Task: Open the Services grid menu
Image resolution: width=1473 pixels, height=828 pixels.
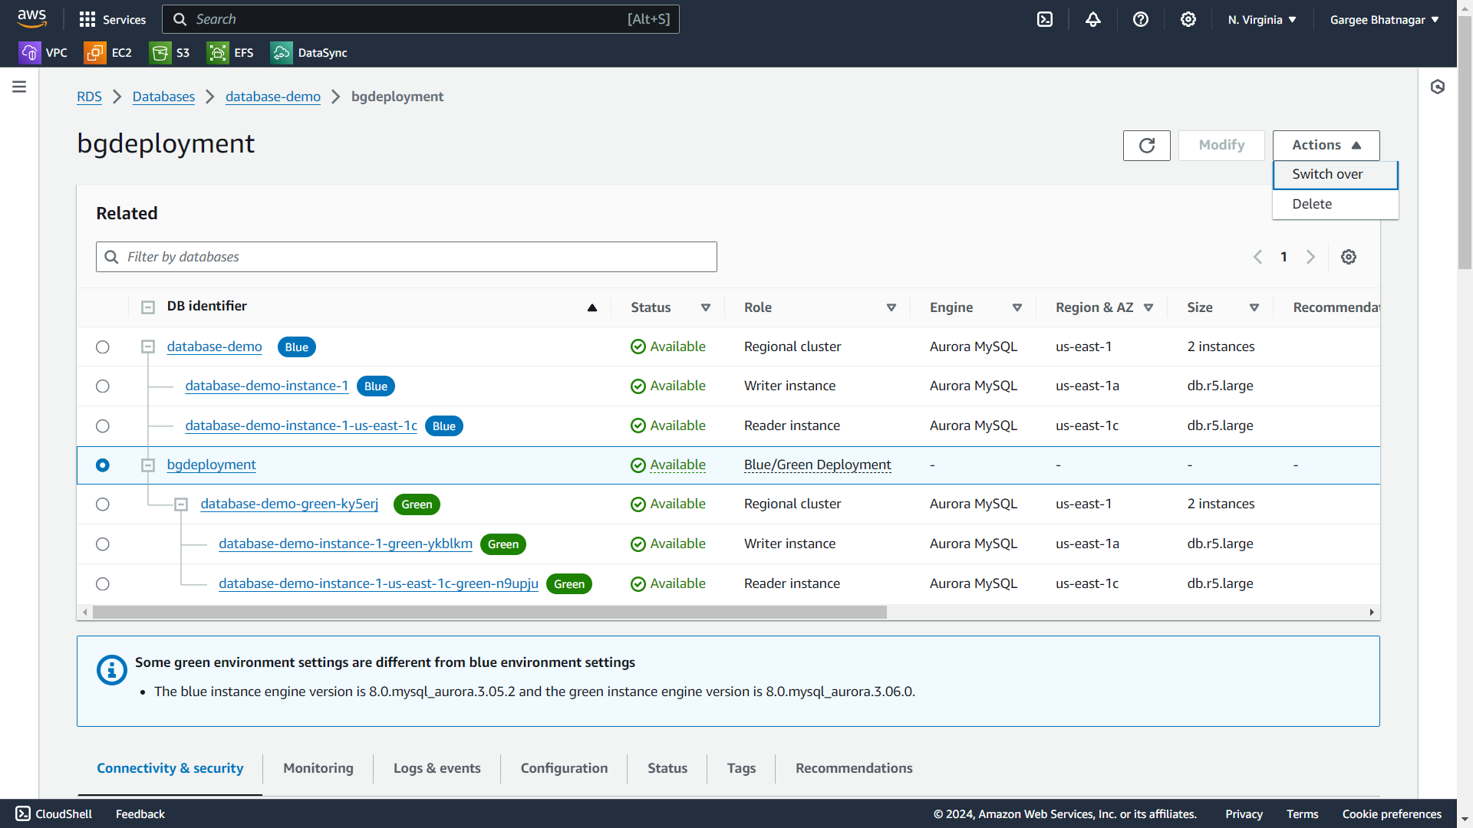Action: 112,19
